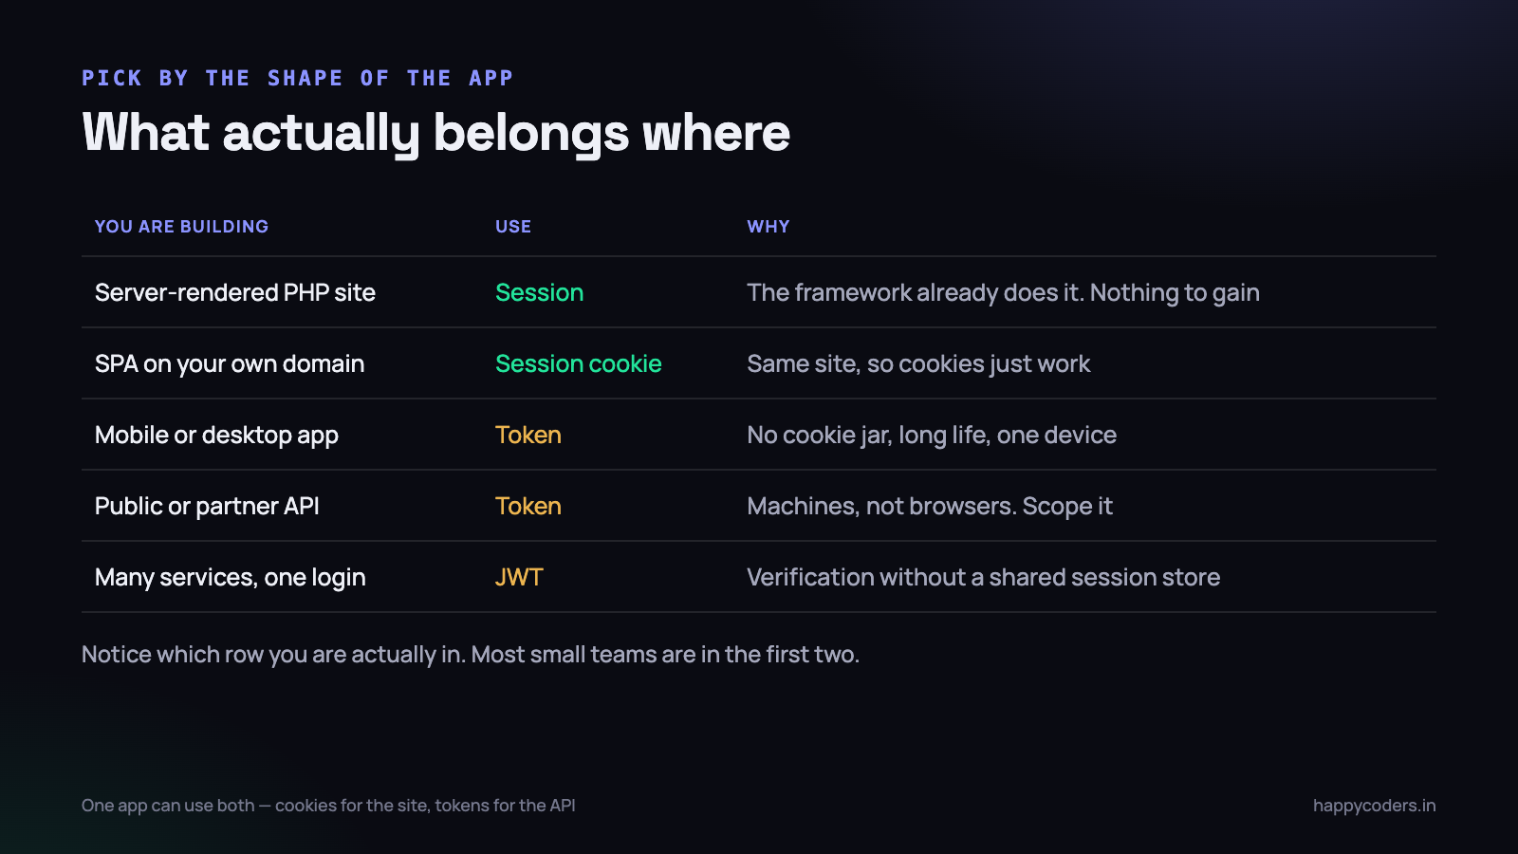
Task: Click the orange 'JWT' value
Action: click(519, 577)
